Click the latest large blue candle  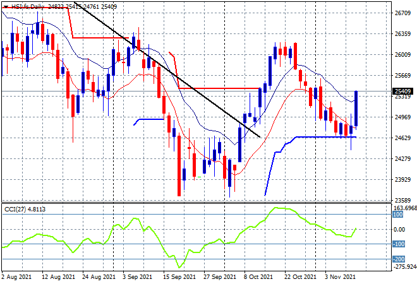[356, 109]
